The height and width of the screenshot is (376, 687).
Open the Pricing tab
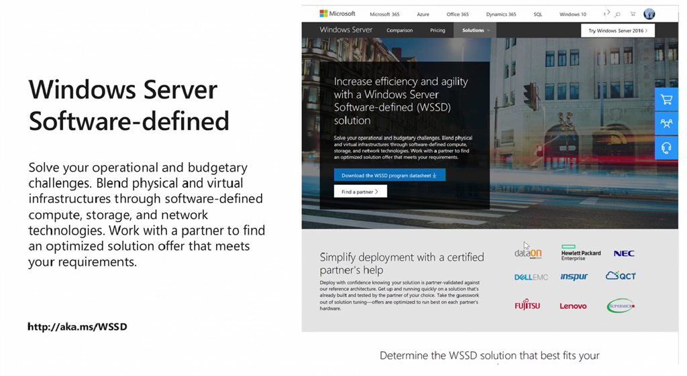coord(437,30)
